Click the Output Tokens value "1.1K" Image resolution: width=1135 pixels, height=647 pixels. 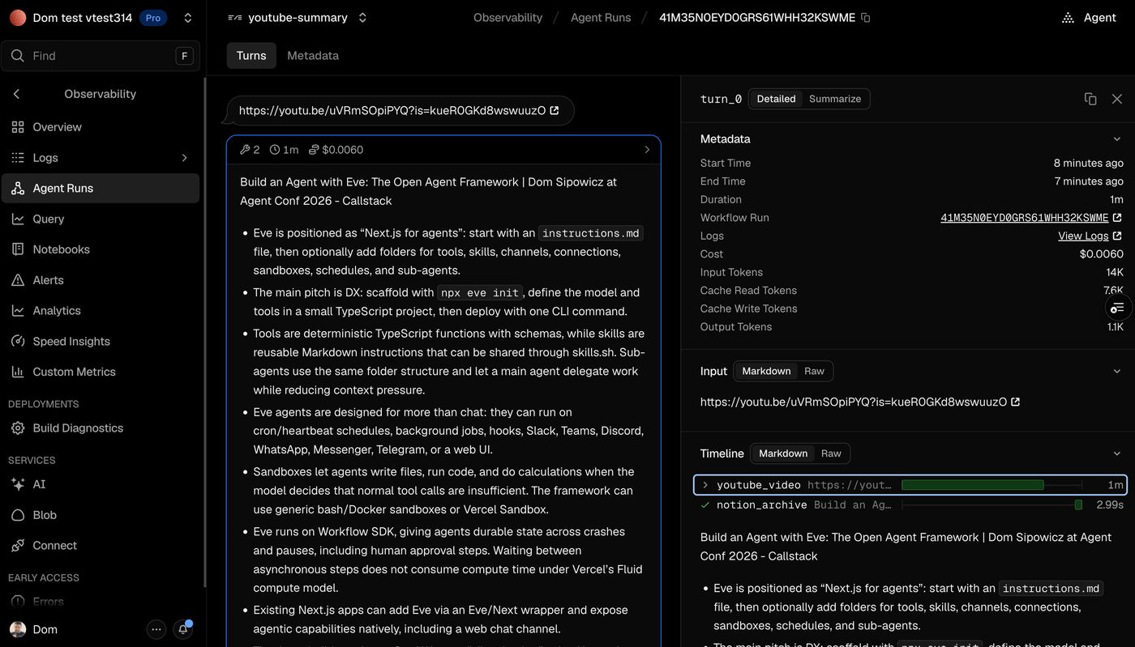(x=1116, y=327)
